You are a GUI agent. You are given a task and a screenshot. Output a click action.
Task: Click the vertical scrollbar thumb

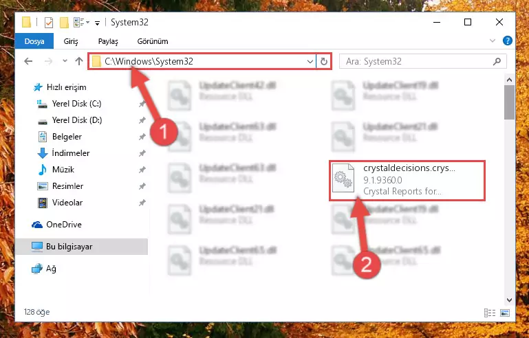tap(510, 102)
